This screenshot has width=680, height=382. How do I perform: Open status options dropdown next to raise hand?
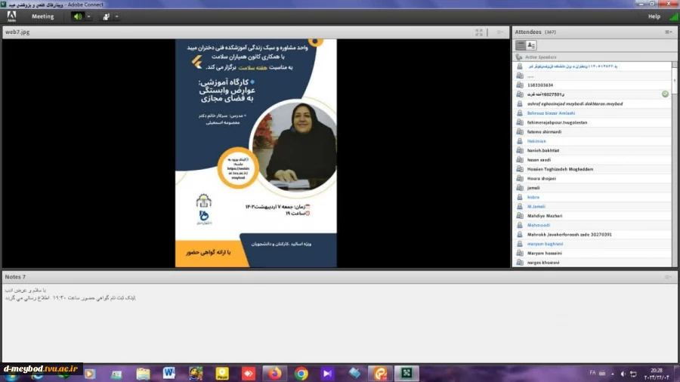coord(116,17)
